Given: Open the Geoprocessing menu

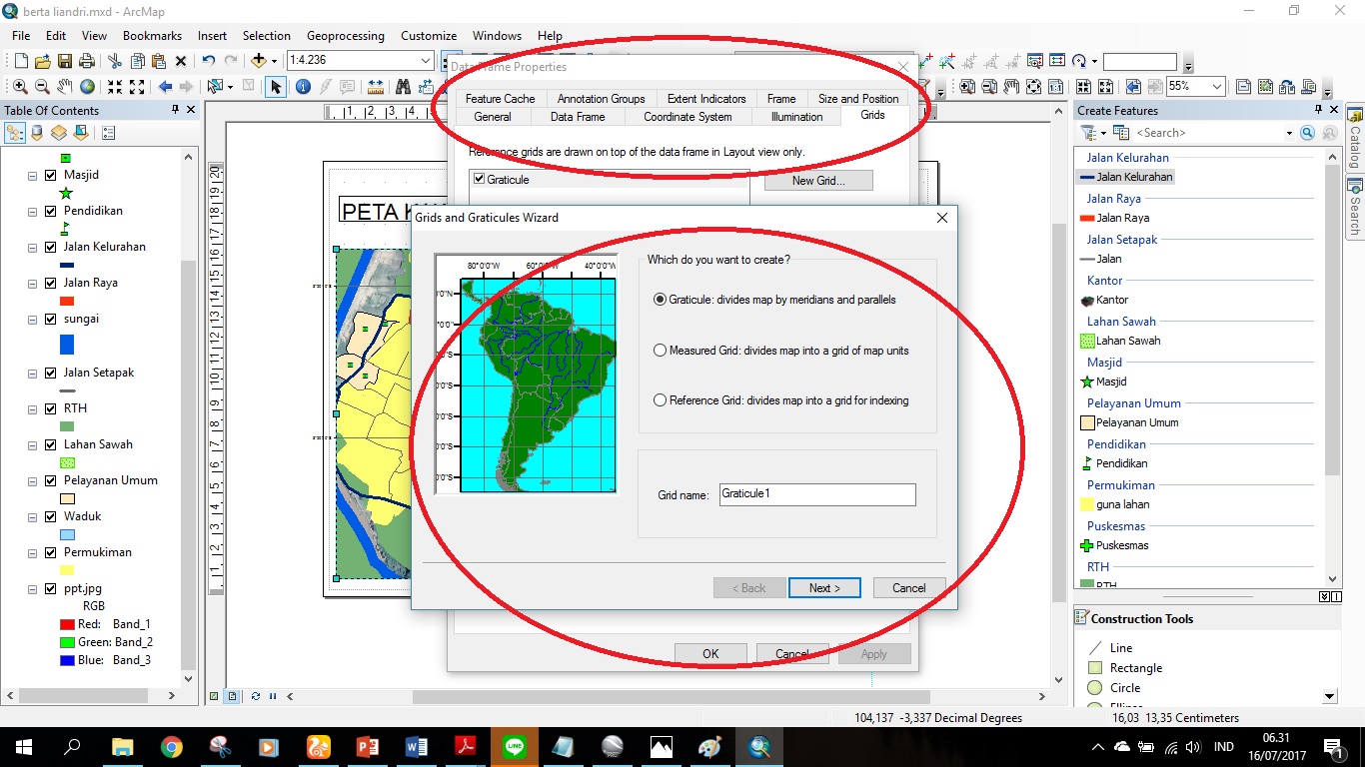Looking at the screenshot, I should [x=345, y=35].
